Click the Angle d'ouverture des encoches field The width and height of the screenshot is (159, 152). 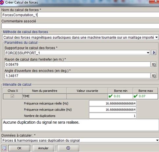(77, 76)
